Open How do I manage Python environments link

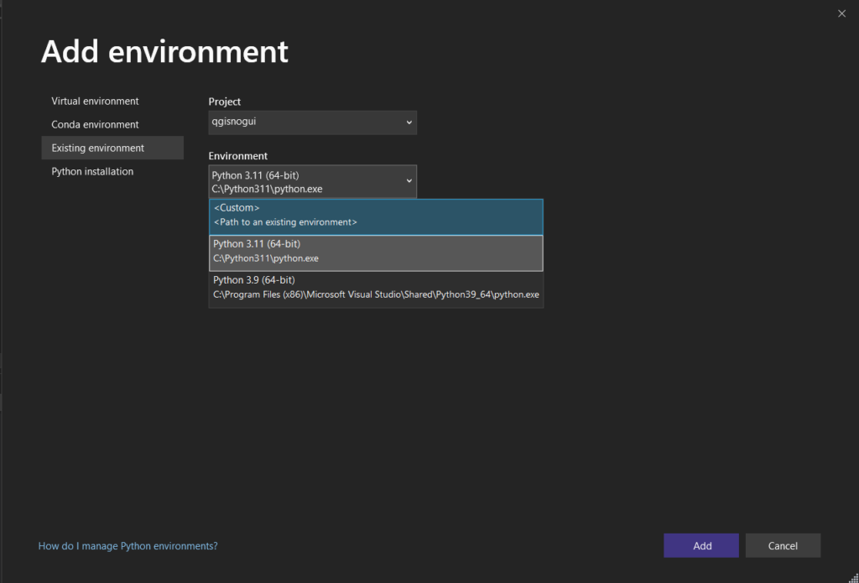click(x=128, y=546)
